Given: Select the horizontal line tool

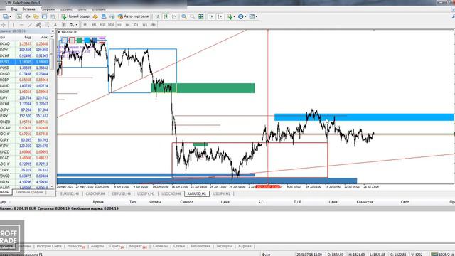Looking at the screenshot, I should 21,25.
